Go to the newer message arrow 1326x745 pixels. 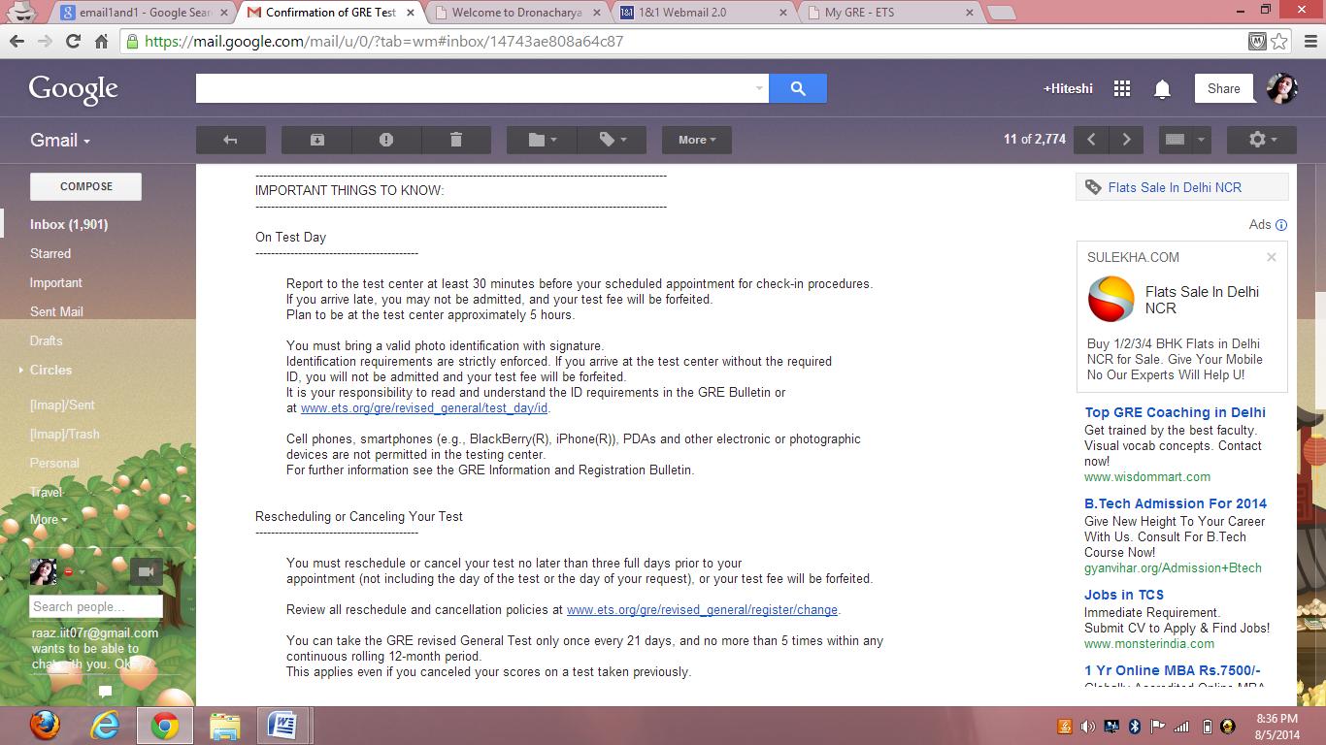coord(1091,140)
